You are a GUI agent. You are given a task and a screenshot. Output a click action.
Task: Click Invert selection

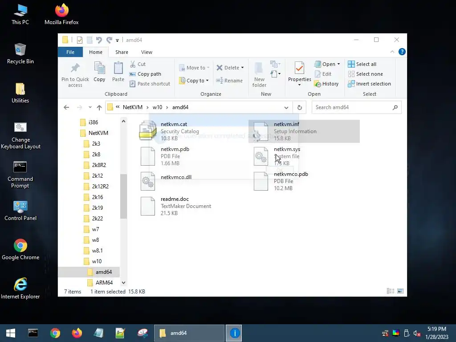(369, 84)
